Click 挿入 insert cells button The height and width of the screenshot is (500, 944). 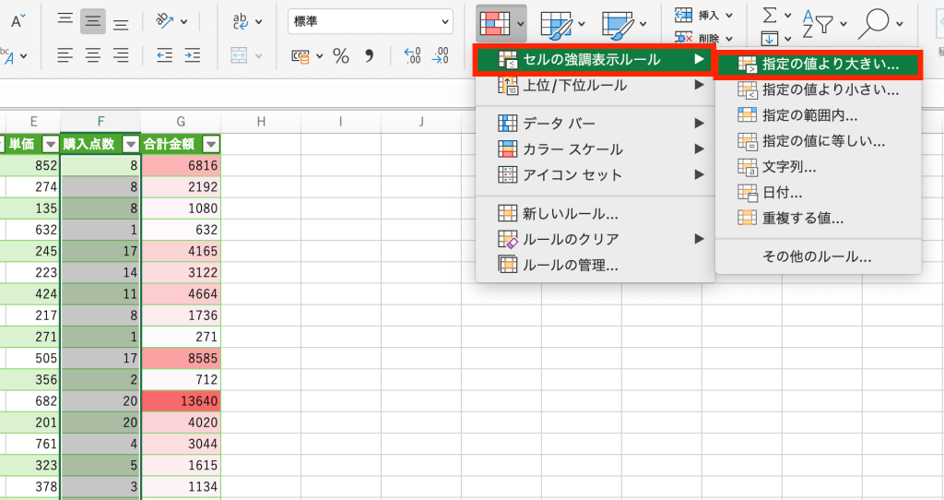(706, 15)
